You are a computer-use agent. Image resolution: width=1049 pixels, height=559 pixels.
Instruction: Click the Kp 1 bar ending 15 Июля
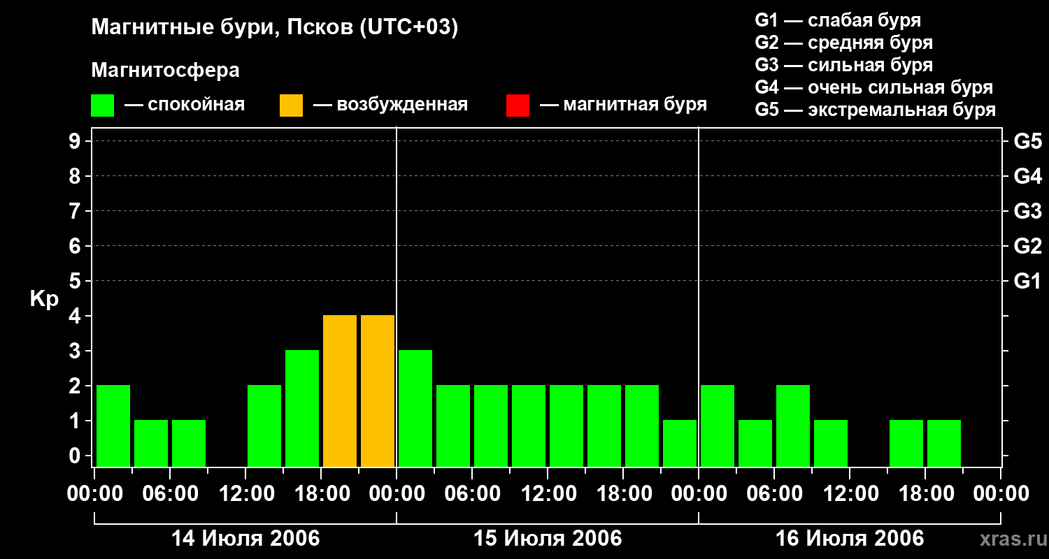pos(680,443)
